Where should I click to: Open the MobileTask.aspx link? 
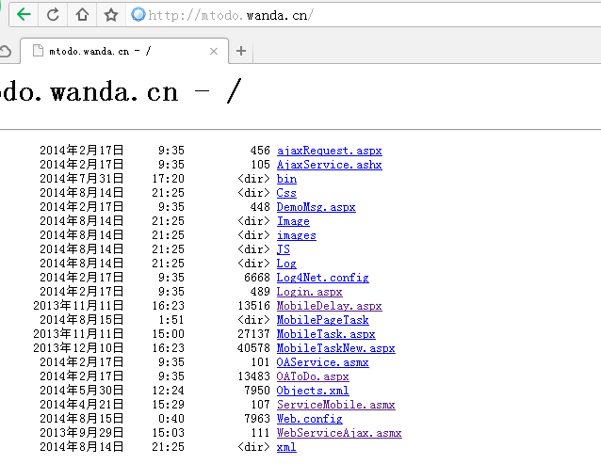(326, 334)
